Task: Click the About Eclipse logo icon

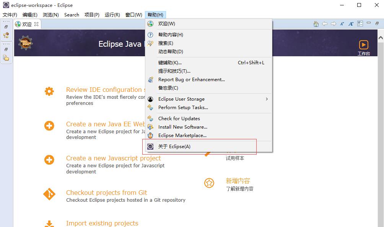Action: 150,146
